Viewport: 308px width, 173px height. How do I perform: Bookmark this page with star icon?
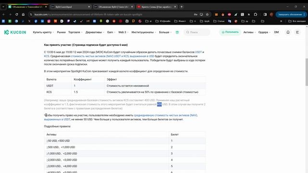point(207,14)
